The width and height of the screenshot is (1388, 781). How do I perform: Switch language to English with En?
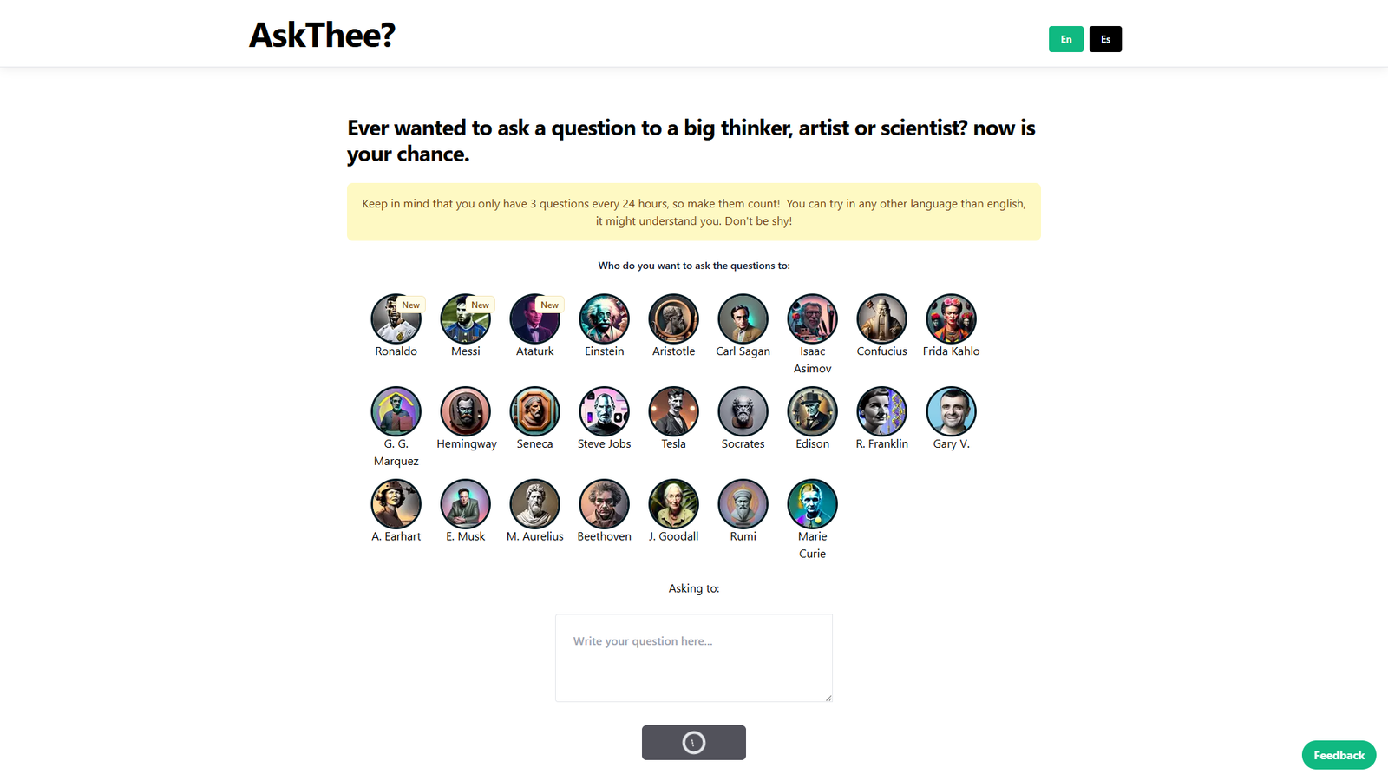pyautogui.click(x=1066, y=39)
